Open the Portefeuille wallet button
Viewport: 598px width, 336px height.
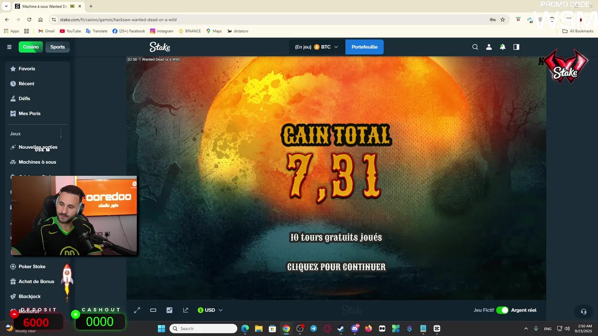coord(364,47)
